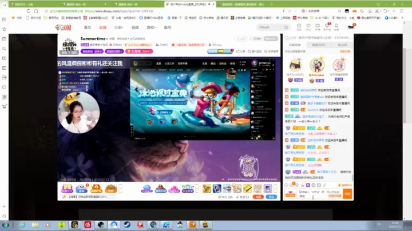
Task: Click the first contributor avatar in ranking
Action: coord(295,65)
